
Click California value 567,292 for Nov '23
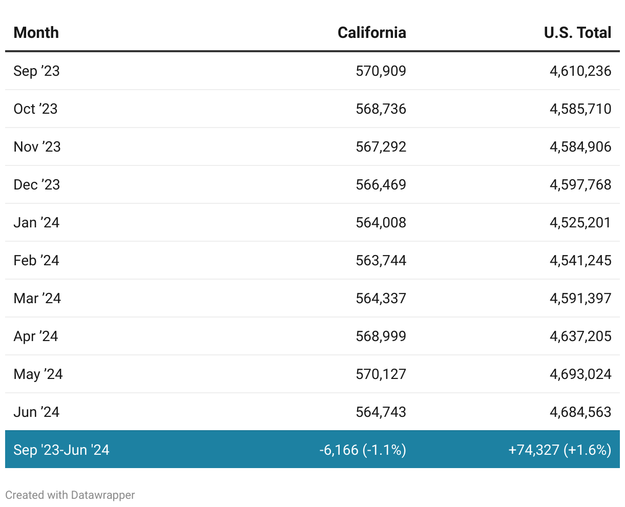pos(381,147)
